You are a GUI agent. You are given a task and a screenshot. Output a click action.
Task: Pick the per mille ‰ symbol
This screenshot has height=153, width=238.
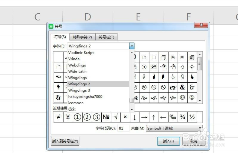click(x=173, y=117)
